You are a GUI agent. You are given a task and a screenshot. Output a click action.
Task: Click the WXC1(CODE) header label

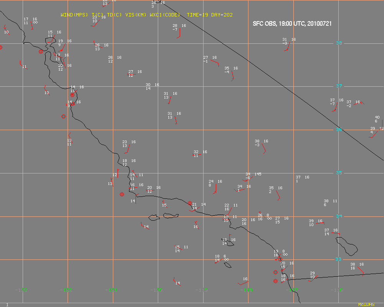[x=165, y=15]
